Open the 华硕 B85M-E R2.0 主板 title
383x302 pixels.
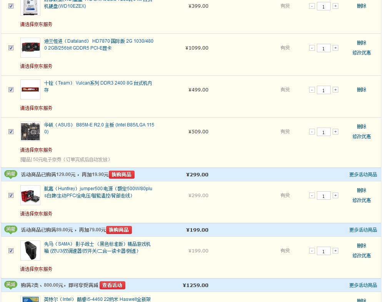pyautogui.click(x=99, y=128)
